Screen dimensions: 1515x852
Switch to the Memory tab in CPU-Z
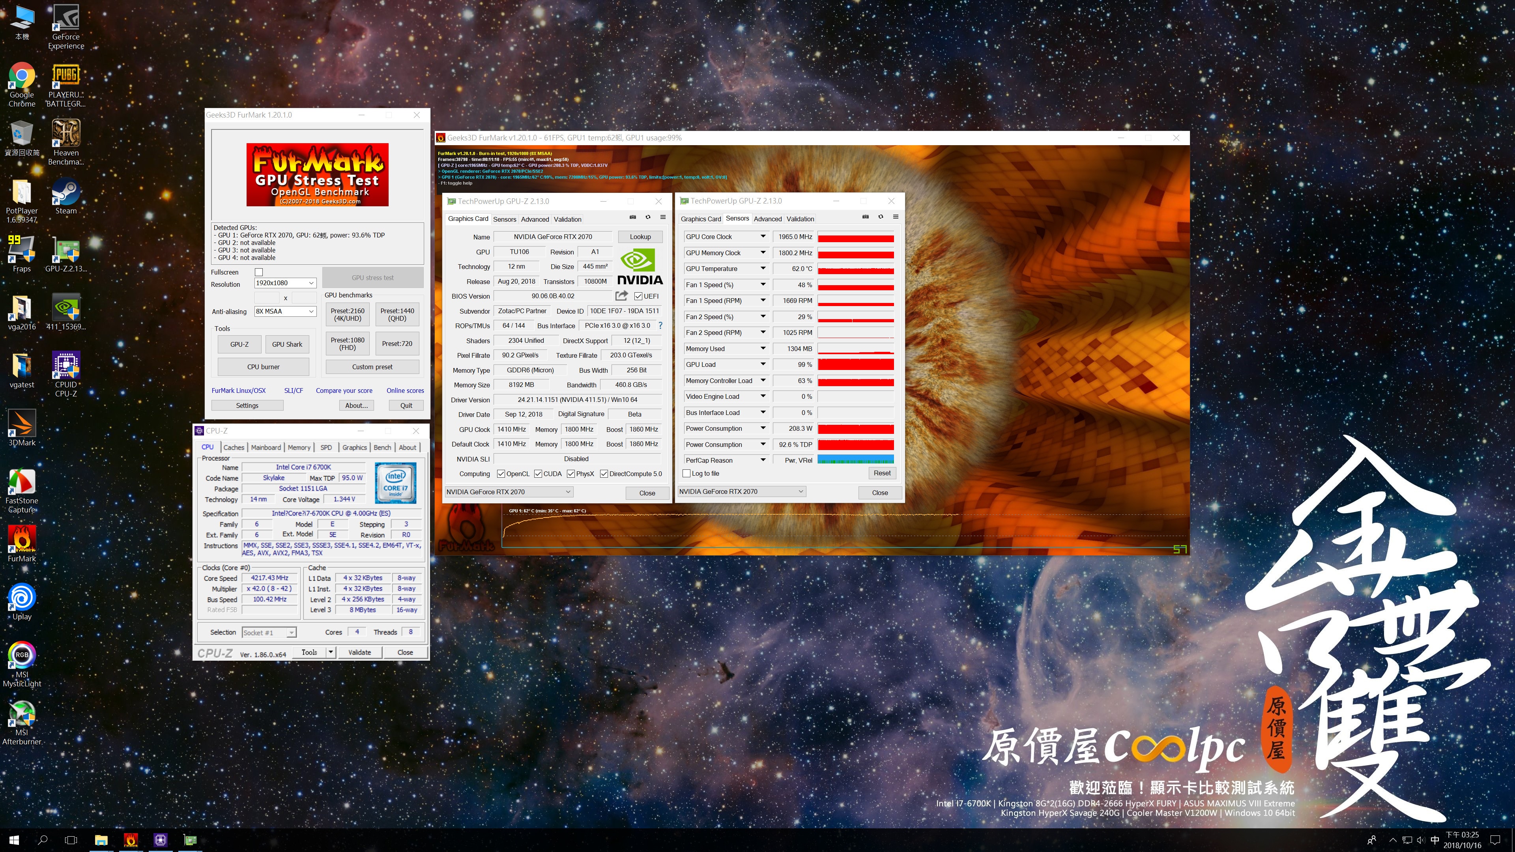pyautogui.click(x=299, y=447)
